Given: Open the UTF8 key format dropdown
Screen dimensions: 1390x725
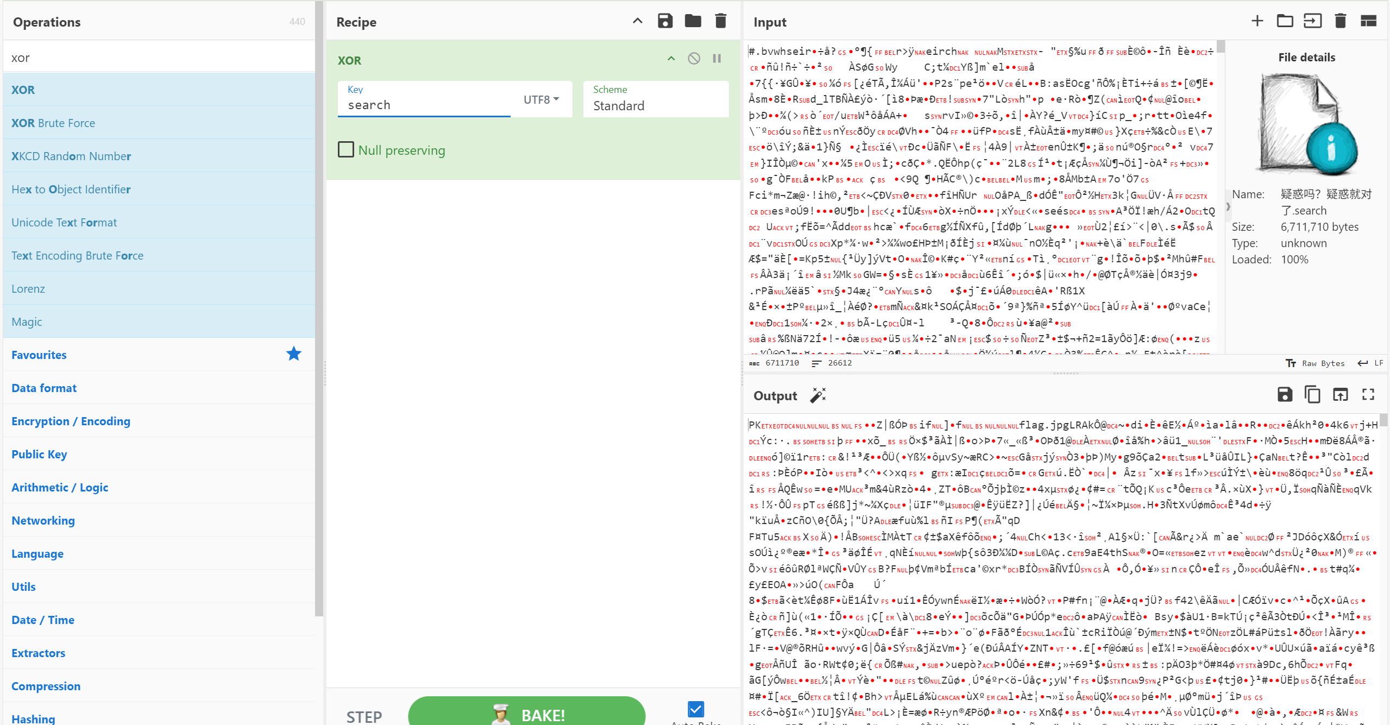Looking at the screenshot, I should pos(541,99).
